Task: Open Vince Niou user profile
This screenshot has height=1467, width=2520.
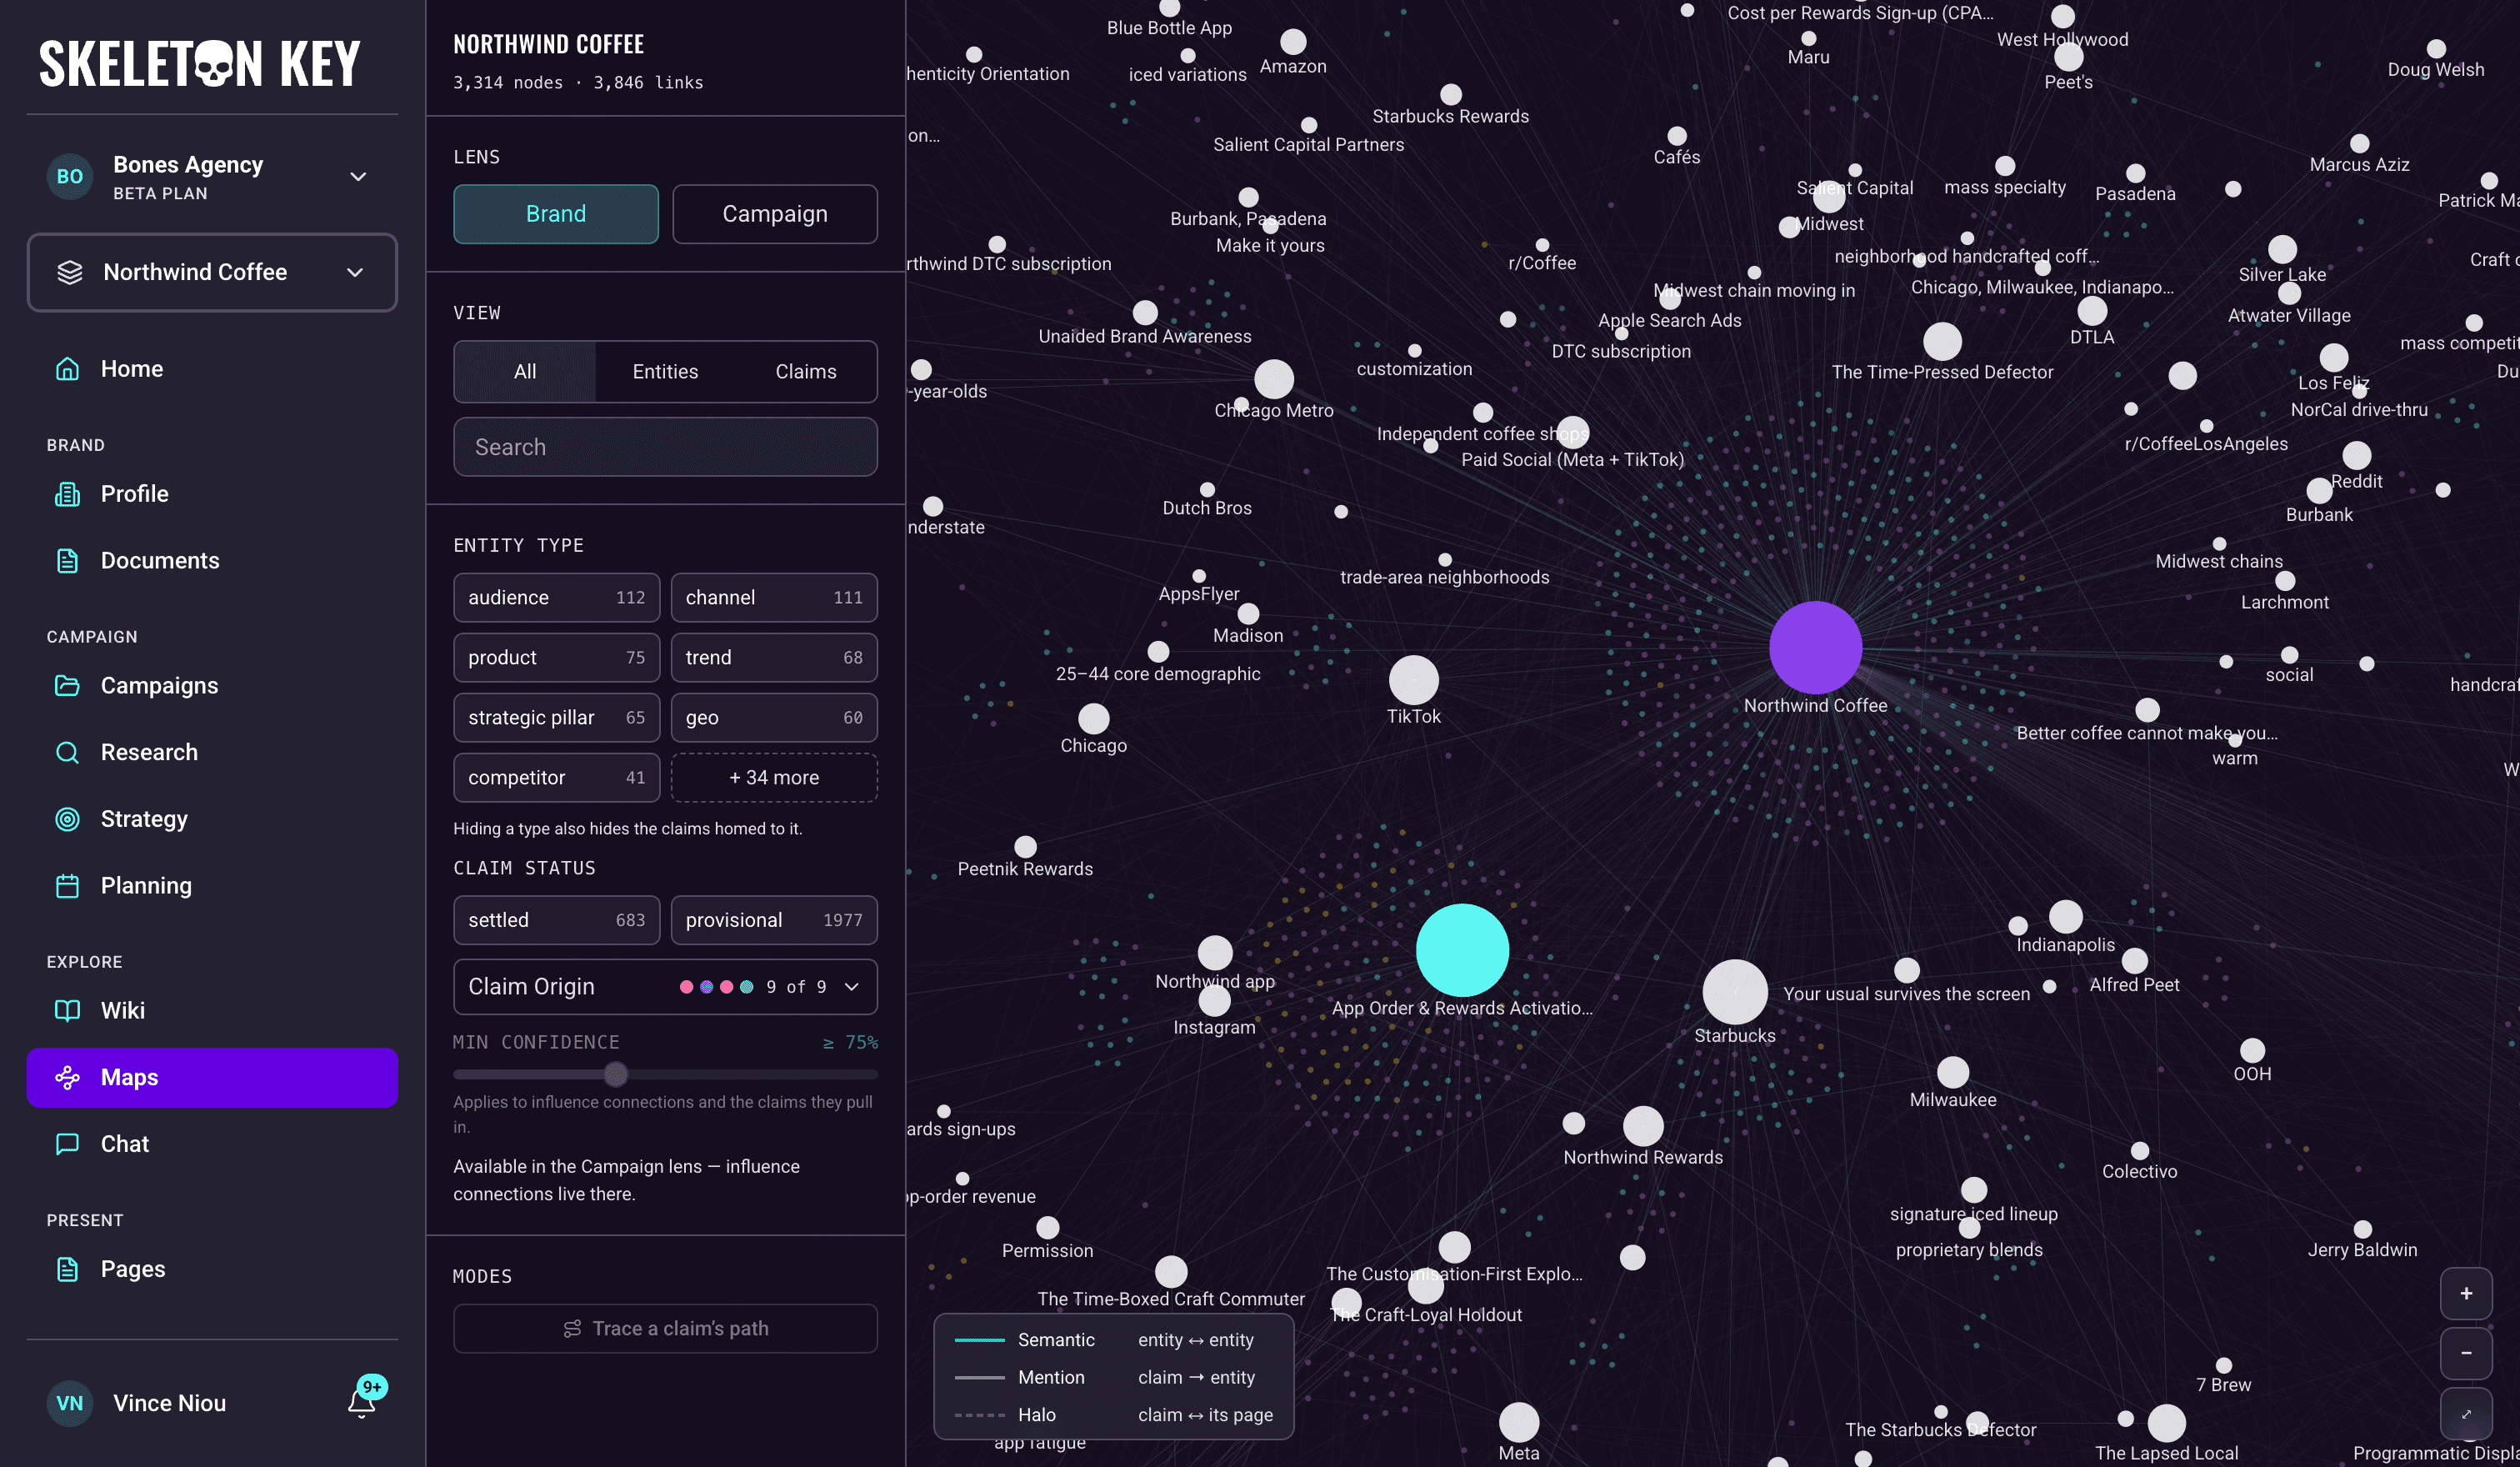Action: (170, 1403)
